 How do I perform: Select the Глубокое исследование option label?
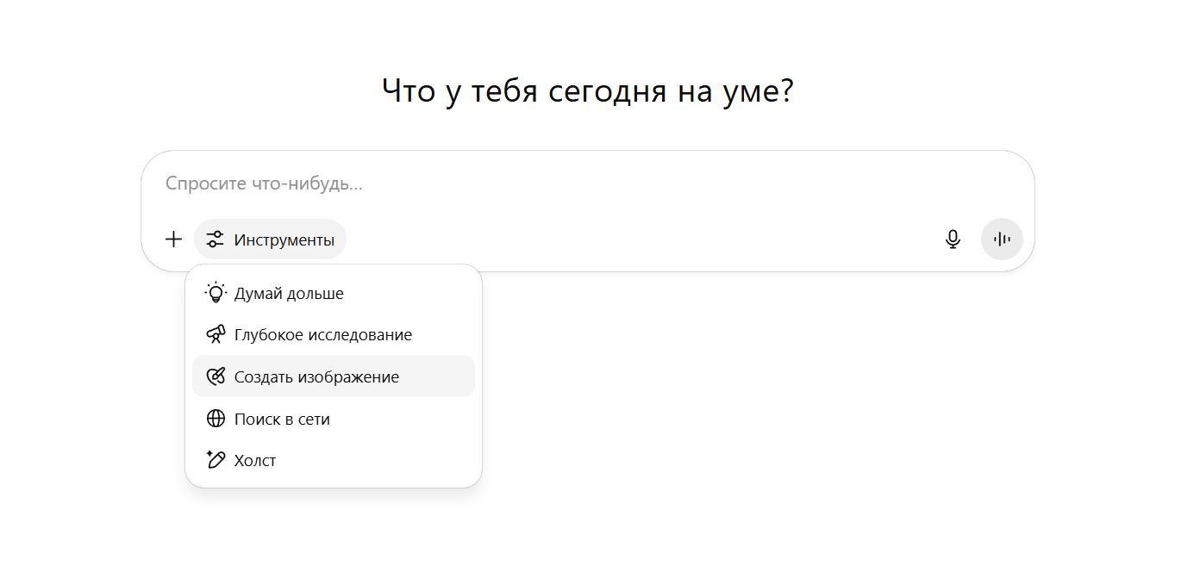323,335
